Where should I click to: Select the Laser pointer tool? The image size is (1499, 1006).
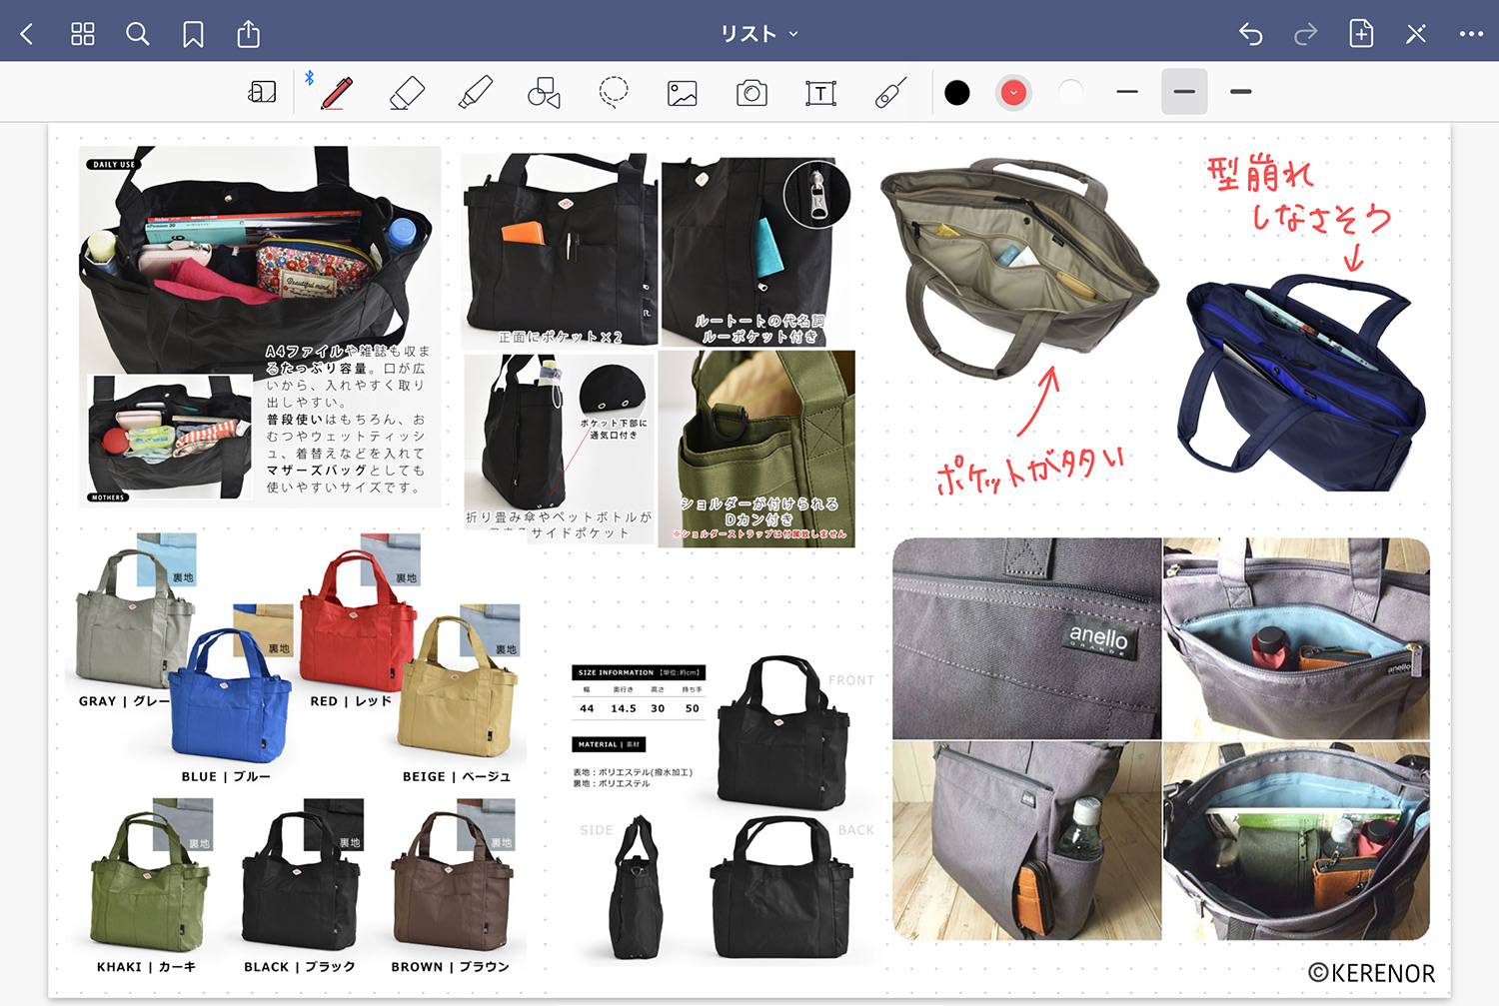pos(889,92)
